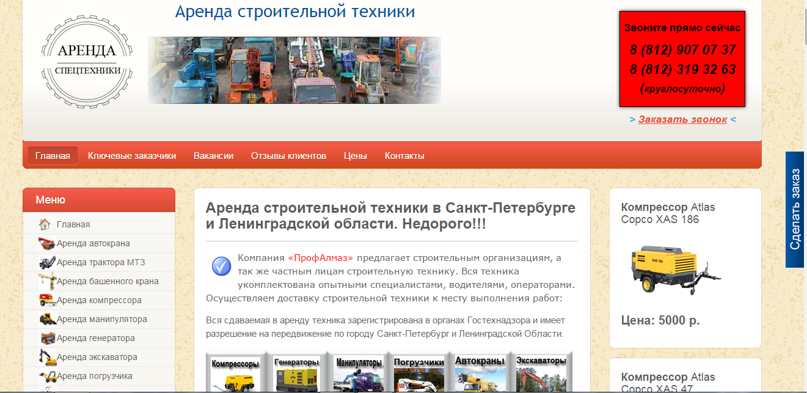Click the Генераторы category tile
Screen dimensions: 807x393
(297, 372)
